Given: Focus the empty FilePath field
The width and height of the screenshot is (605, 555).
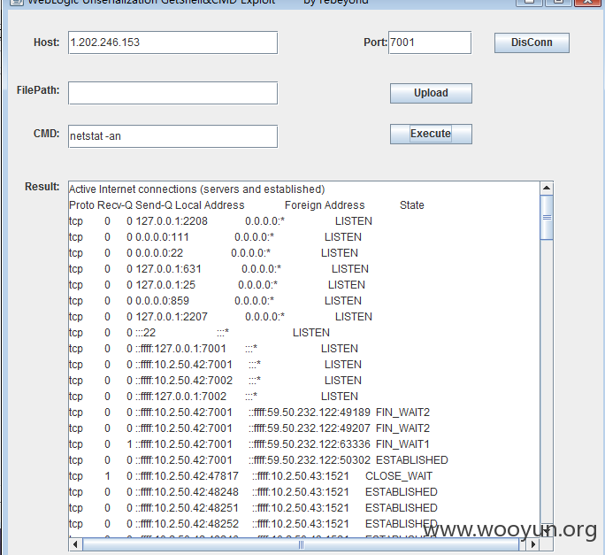Looking at the screenshot, I should tap(172, 93).
